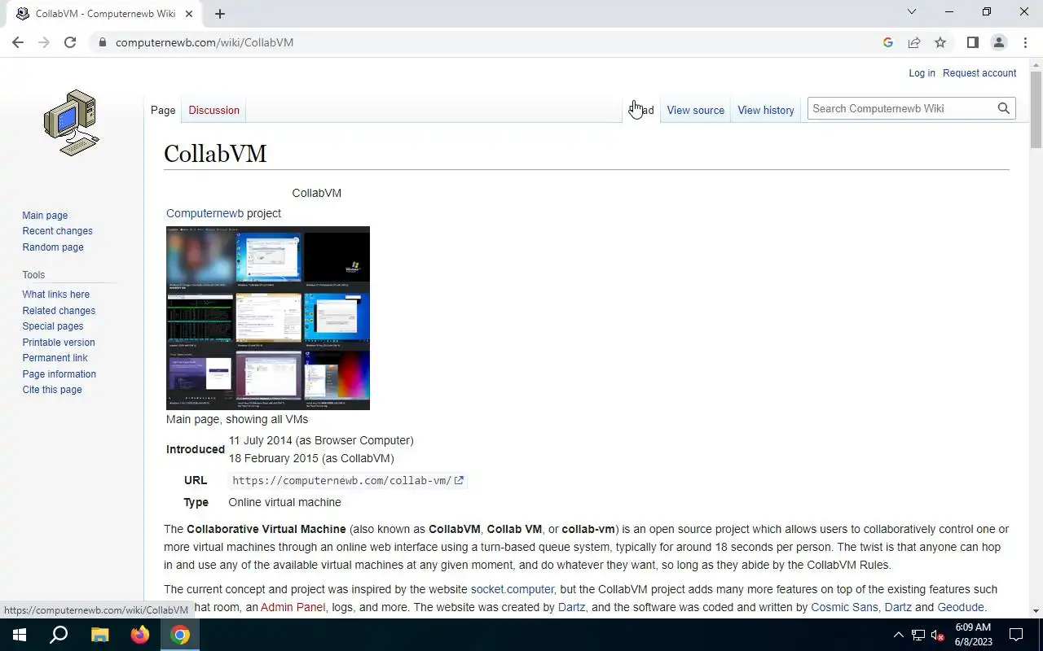The width and height of the screenshot is (1043, 651).
Task: Open the Admin Panel red link
Action: point(293,607)
